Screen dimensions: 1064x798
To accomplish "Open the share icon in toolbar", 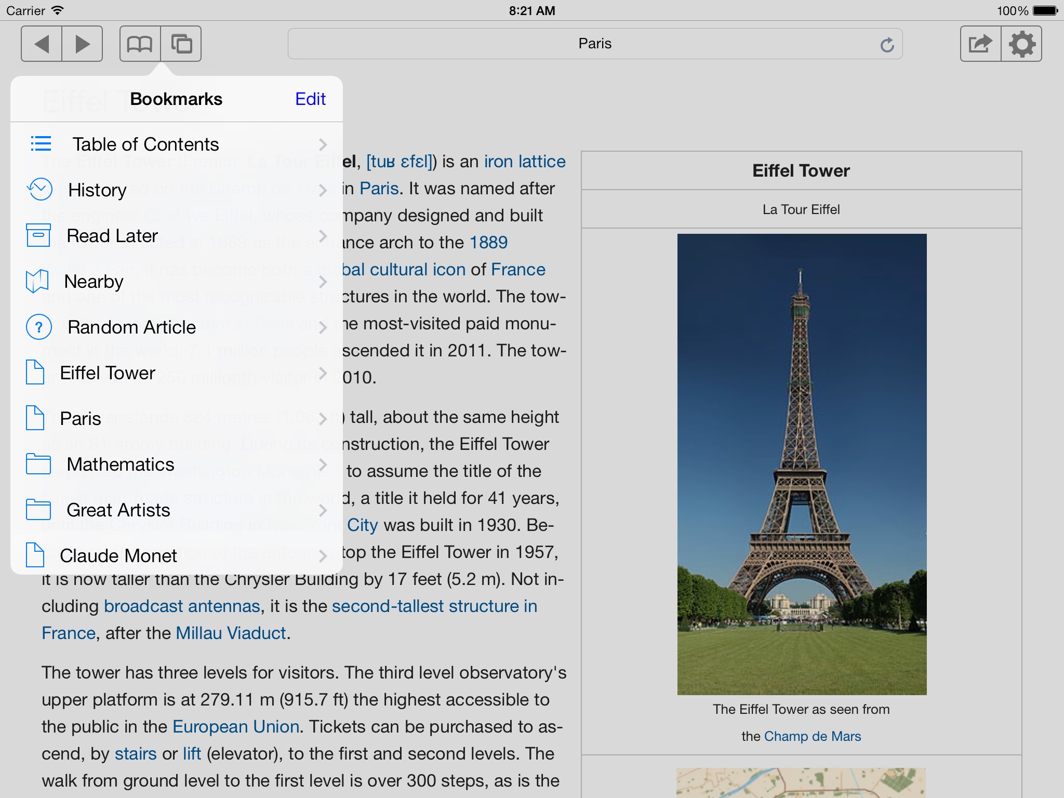I will click(980, 44).
